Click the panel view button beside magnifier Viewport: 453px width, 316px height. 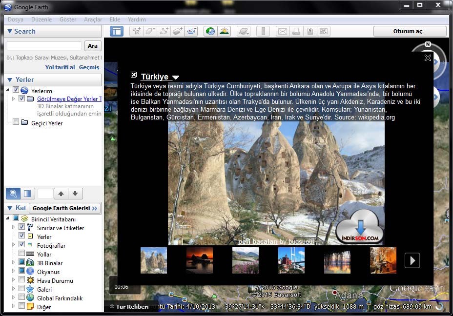point(27,193)
